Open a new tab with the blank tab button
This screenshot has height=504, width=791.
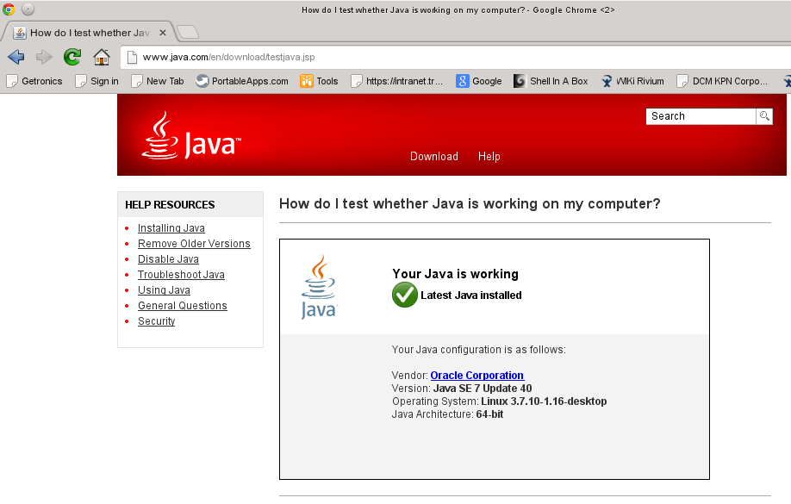(x=188, y=32)
